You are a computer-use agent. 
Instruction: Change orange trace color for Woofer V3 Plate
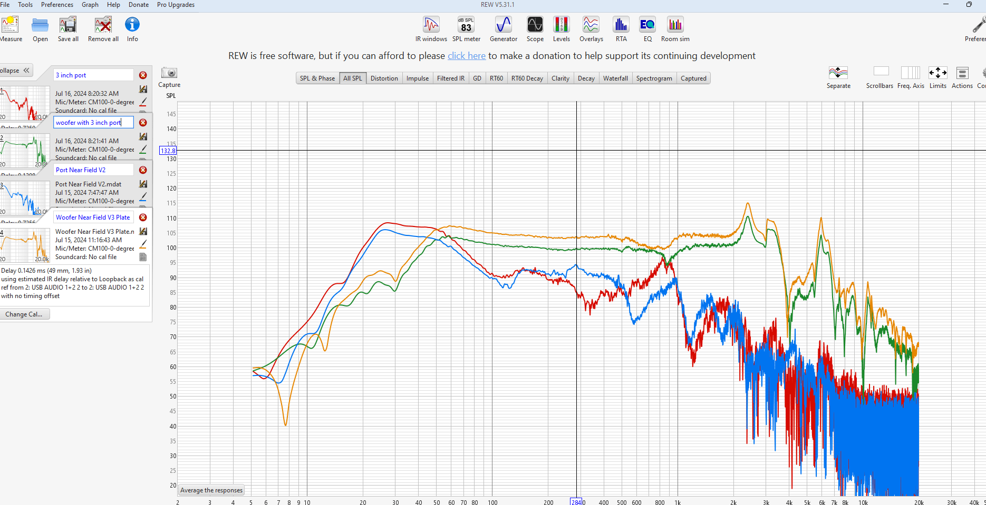click(143, 244)
